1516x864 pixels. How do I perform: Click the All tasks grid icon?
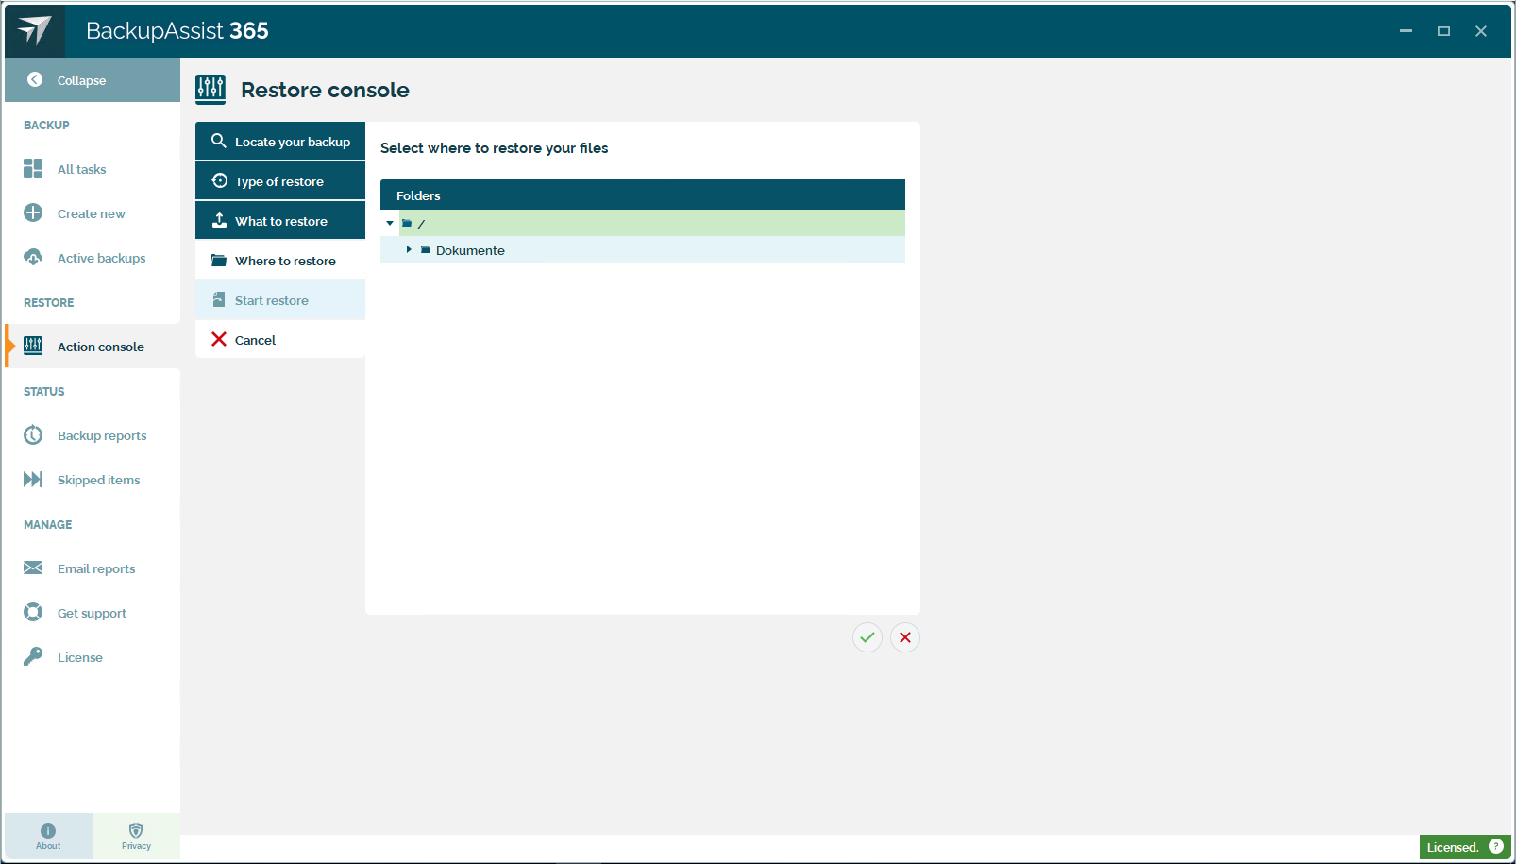(x=33, y=168)
